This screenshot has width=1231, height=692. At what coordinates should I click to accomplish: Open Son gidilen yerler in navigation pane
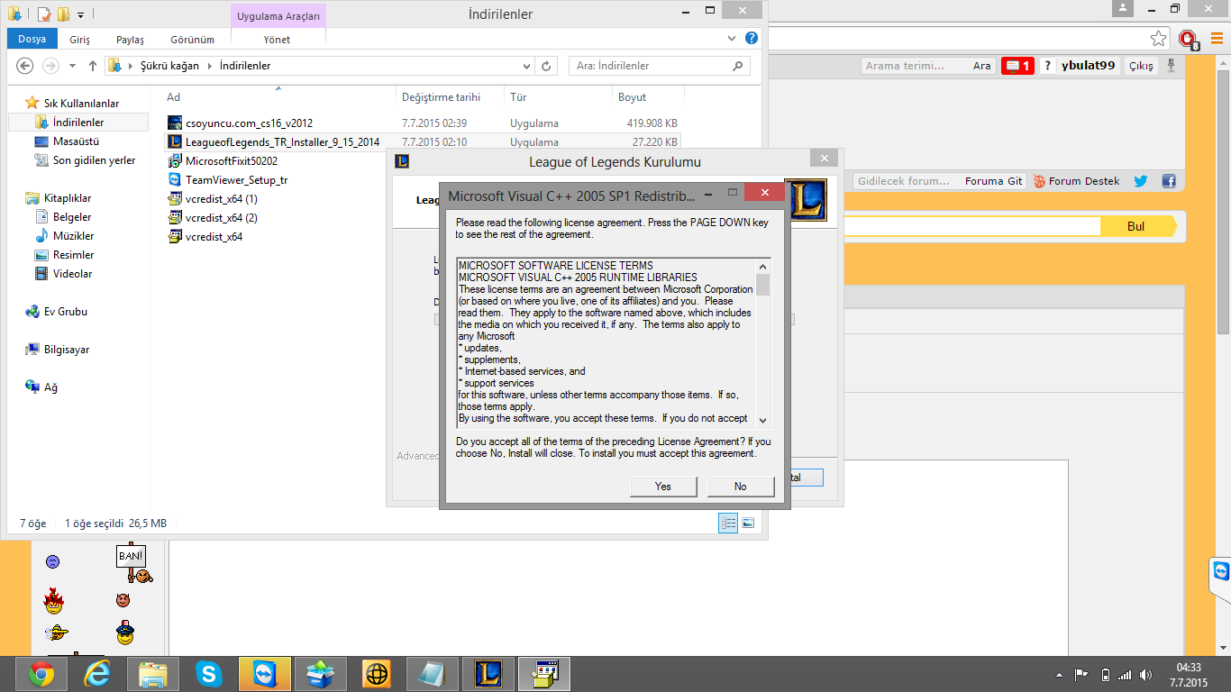[x=94, y=160]
